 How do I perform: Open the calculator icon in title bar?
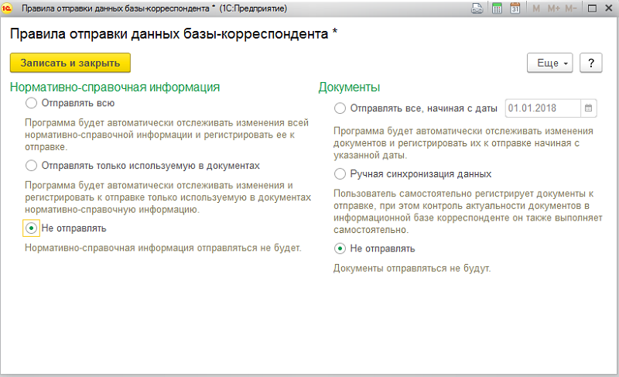pos(497,8)
